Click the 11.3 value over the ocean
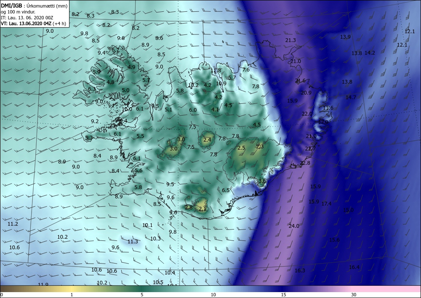The height and width of the screenshot is (298, 421). click(x=132, y=241)
